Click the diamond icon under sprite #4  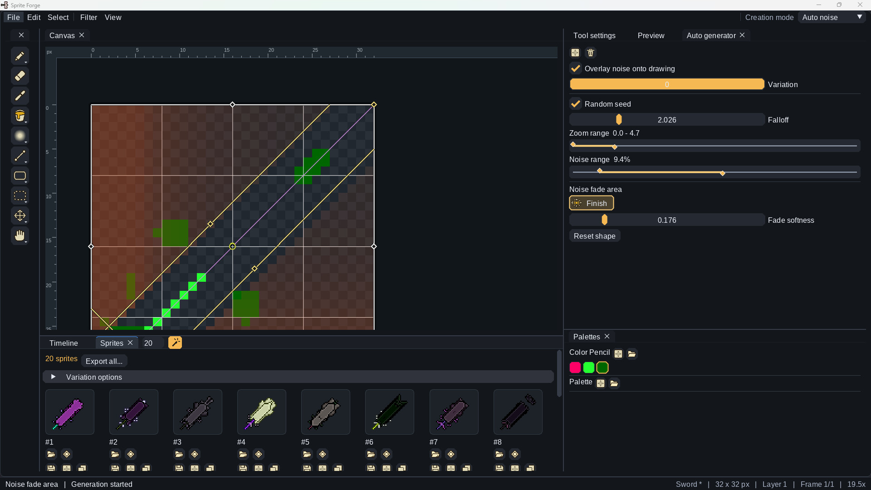click(259, 454)
